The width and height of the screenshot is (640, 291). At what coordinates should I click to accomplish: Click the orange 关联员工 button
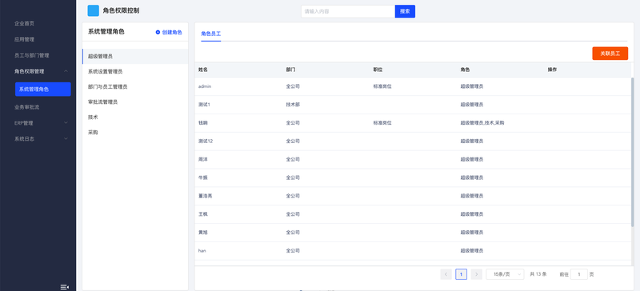[x=610, y=54]
